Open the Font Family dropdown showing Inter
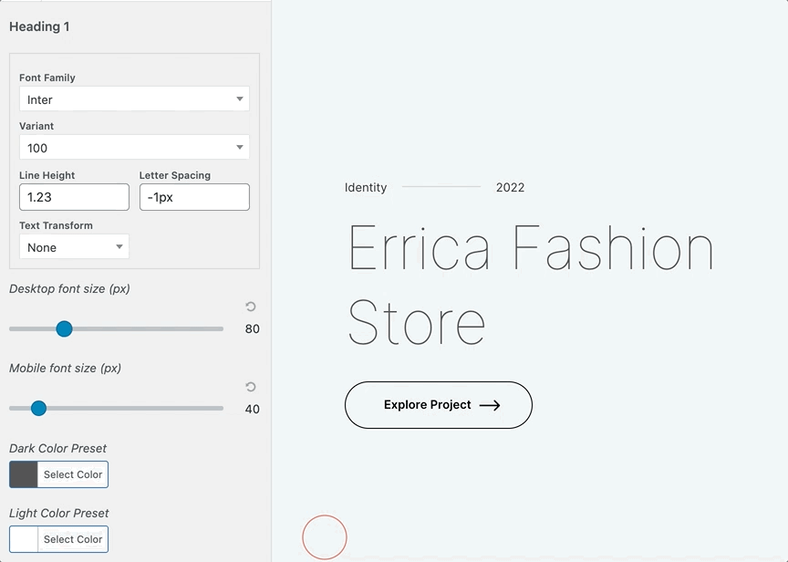 click(134, 99)
